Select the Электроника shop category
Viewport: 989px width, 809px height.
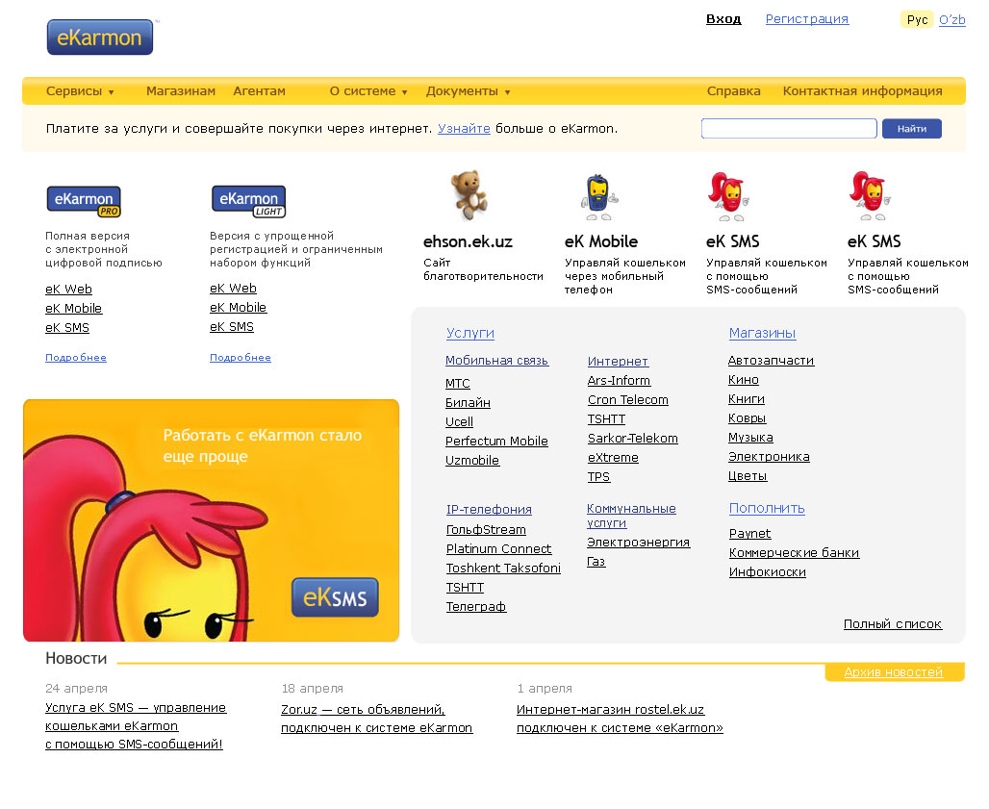(769, 457)
